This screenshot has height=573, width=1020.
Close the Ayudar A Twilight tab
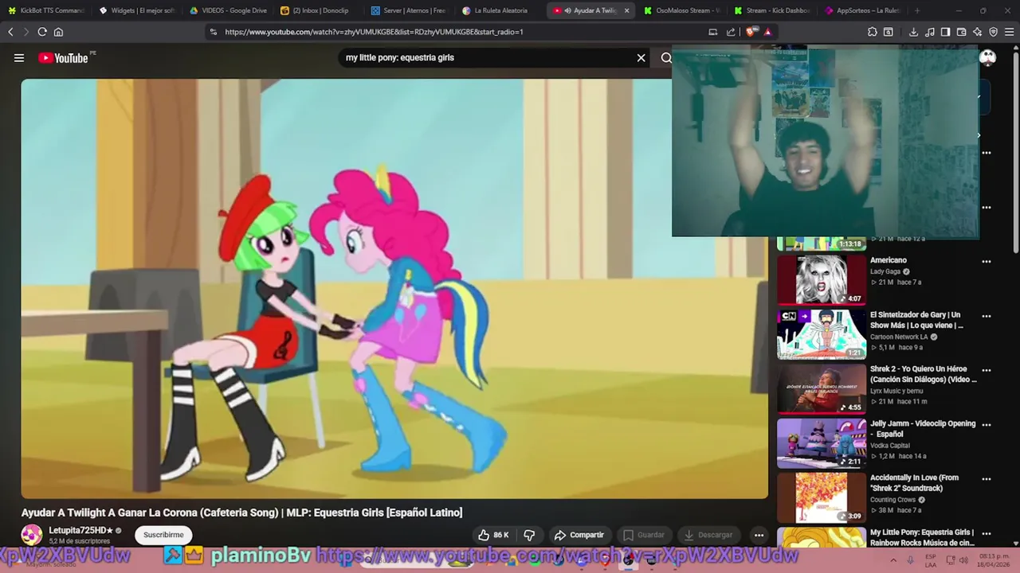626,10
